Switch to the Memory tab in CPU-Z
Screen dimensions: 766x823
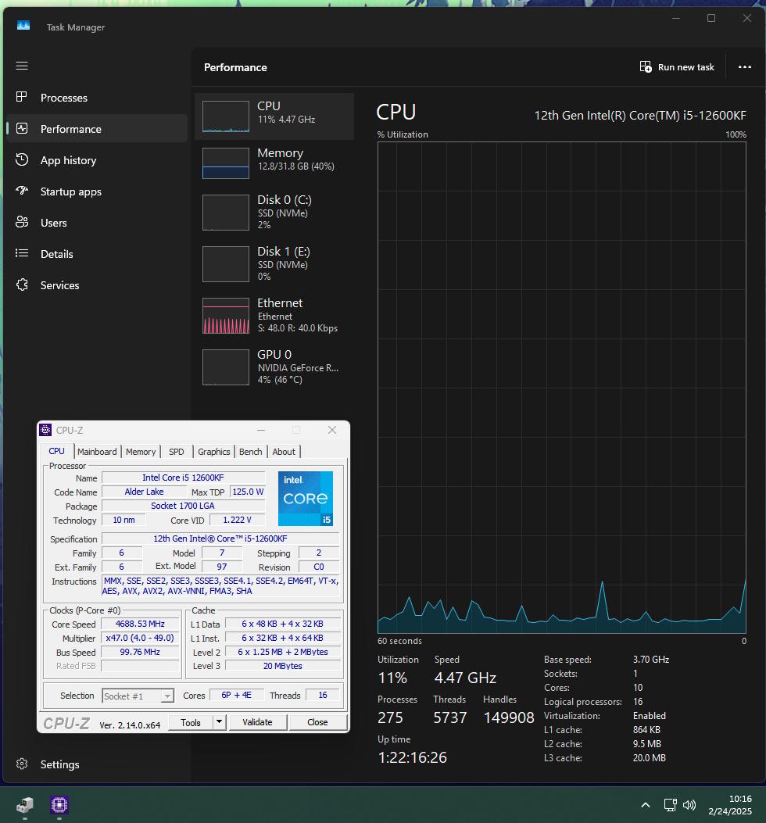click(x=141, y=452)
